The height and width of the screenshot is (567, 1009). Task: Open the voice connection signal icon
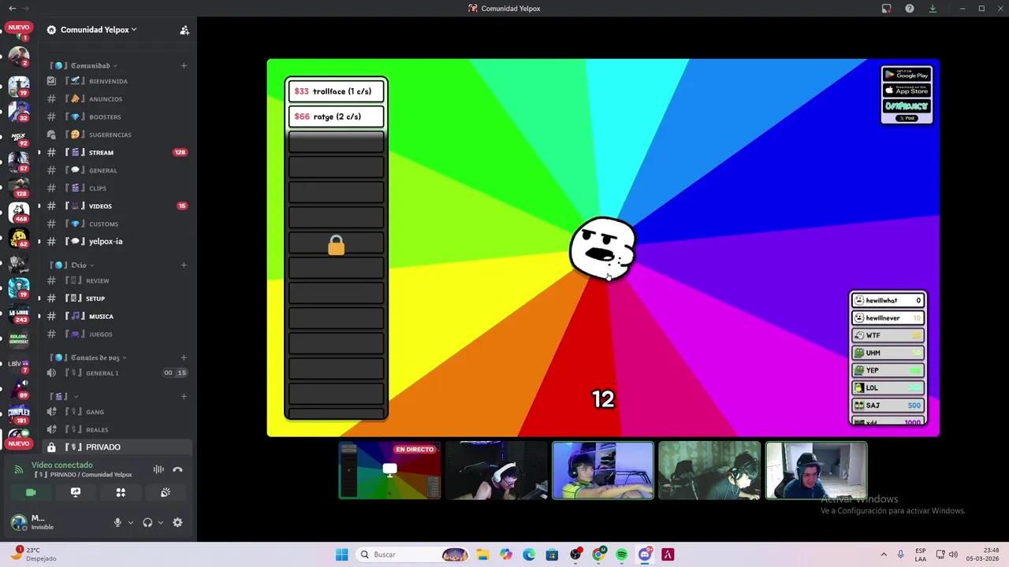coord(19,469)
